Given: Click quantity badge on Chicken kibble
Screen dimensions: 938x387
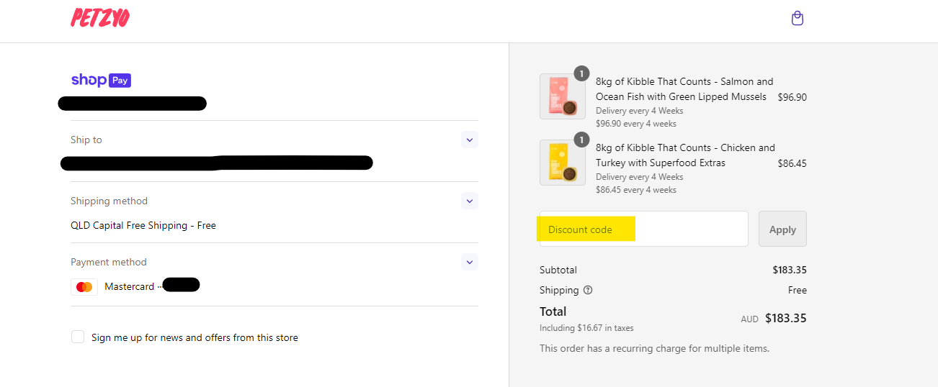Looking at the screenshot, I should pyautogui.click(x=581, y=140).
